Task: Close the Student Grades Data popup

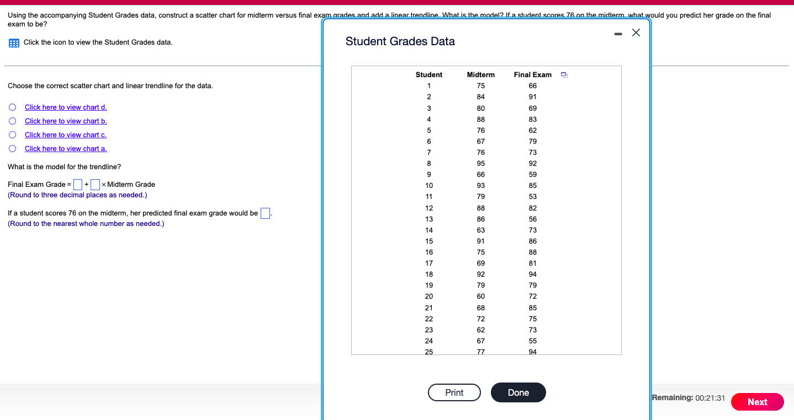Action: [x=636, y=33]
